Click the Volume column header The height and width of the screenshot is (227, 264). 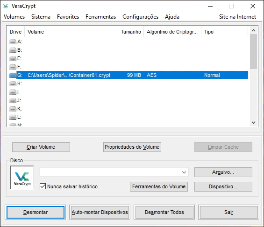pyautogui.click(x=71, y=32)
